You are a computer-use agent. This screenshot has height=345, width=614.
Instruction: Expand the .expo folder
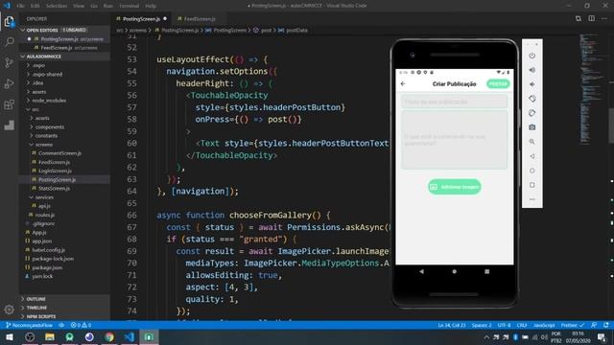tap(38, 65)
